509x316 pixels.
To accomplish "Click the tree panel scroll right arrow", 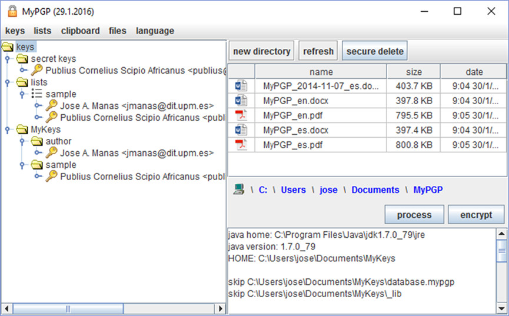I will pyautogui.click(x=221, y=308).
